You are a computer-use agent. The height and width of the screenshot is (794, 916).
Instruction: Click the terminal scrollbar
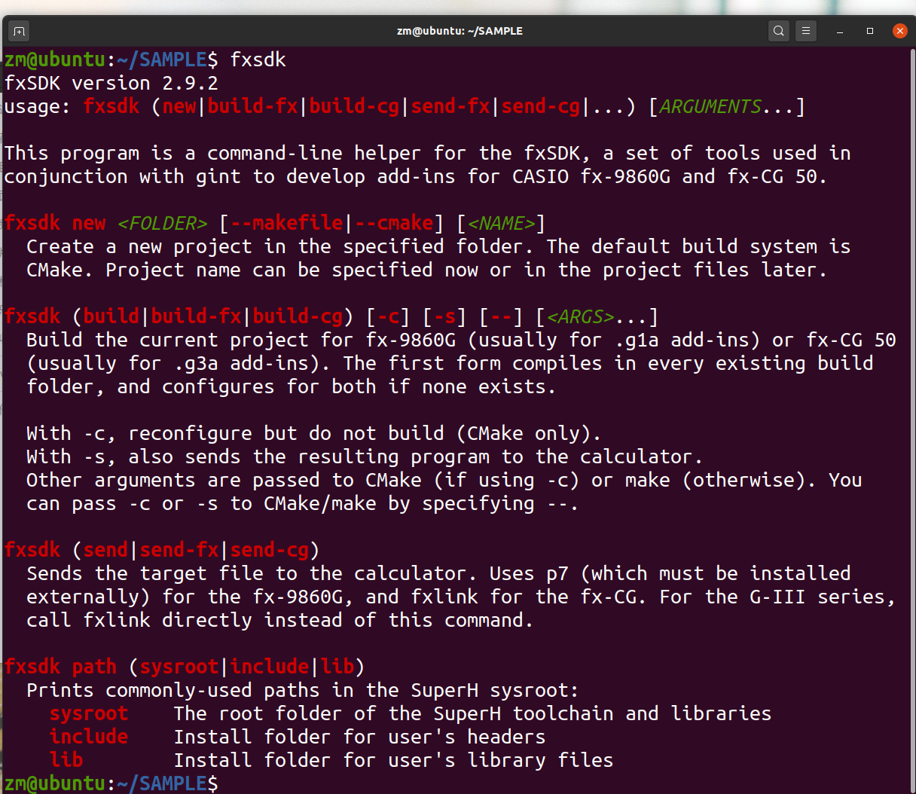coord(912,420)
